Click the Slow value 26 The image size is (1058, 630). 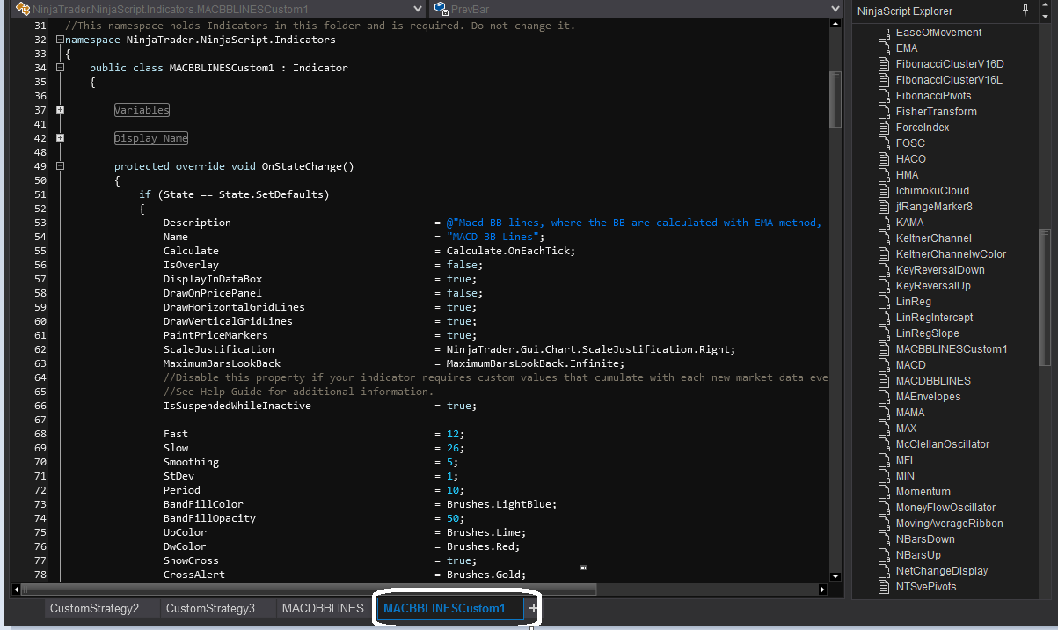coord(452,448)
